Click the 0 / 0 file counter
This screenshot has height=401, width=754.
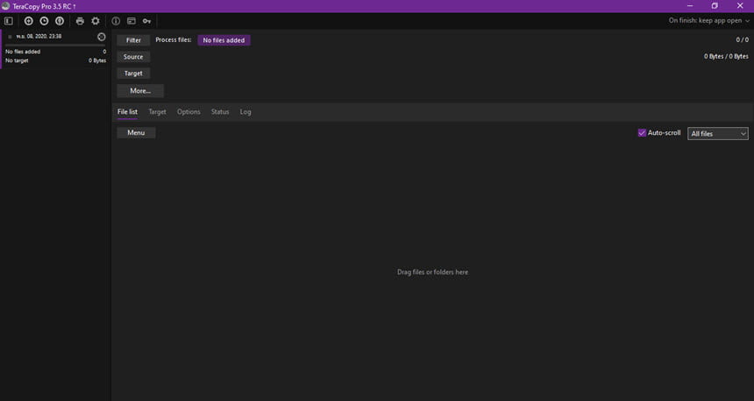tap(742, 40)
